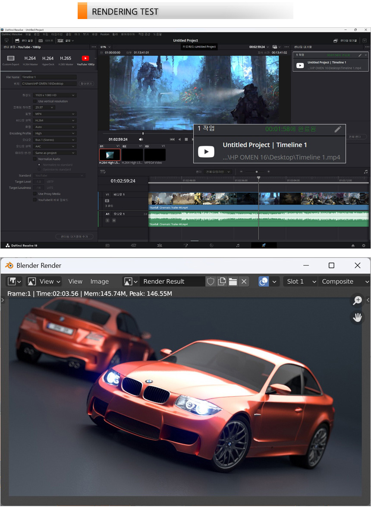Open the Deliver page rocket icon

coord(264,245)
